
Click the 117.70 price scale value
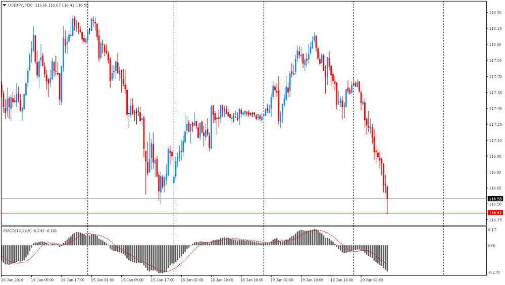(495, 77)
